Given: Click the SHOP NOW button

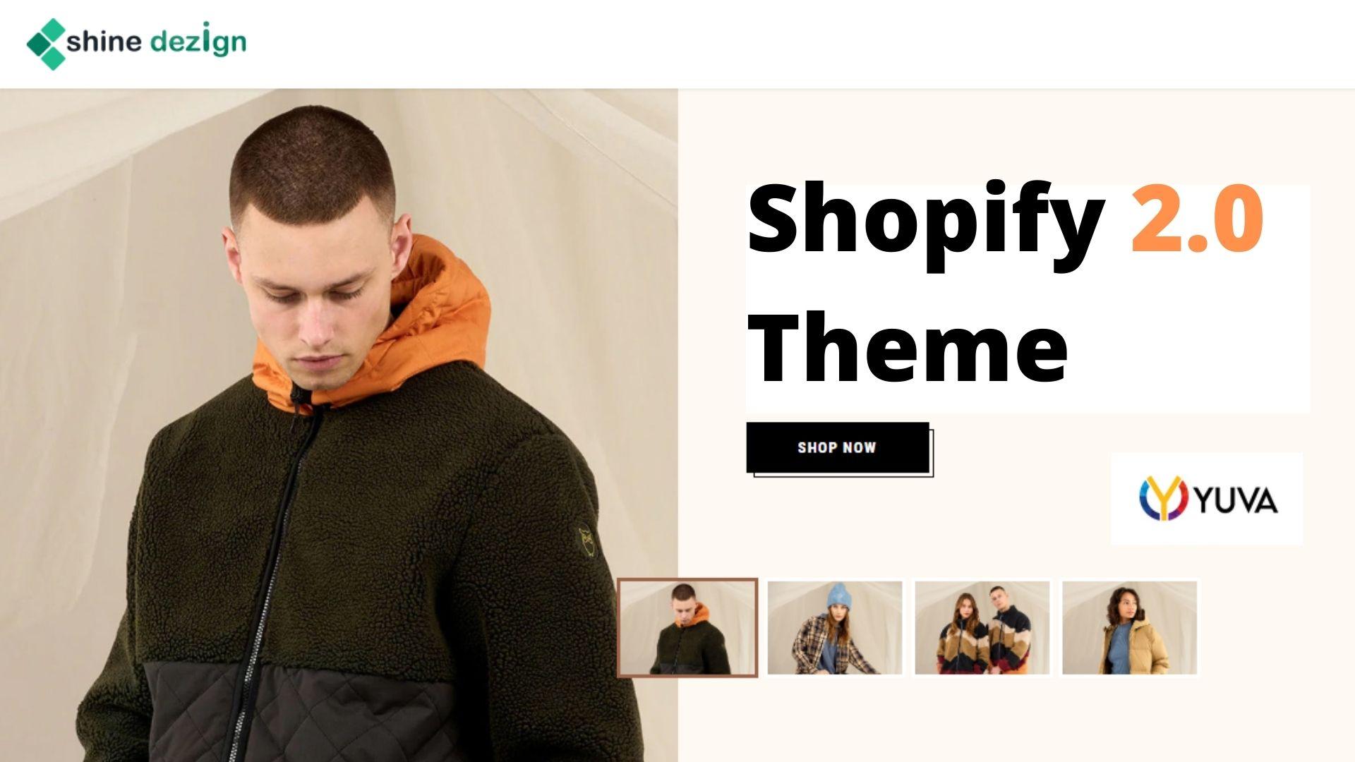Looking at the screenshot, I should point(838,447).
